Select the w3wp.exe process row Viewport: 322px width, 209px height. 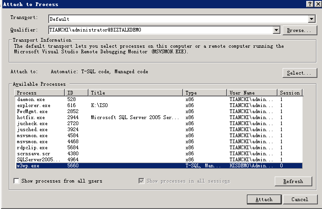pyautogui.click(x=159, y=166)
